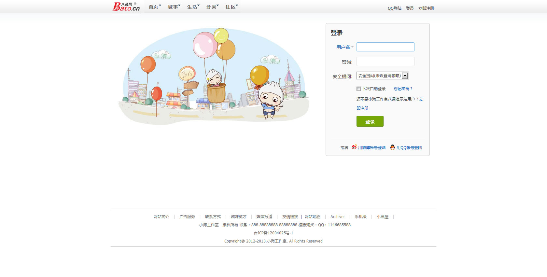Click the QQ penguin icon
547x277 pixels.
[392, 147]
